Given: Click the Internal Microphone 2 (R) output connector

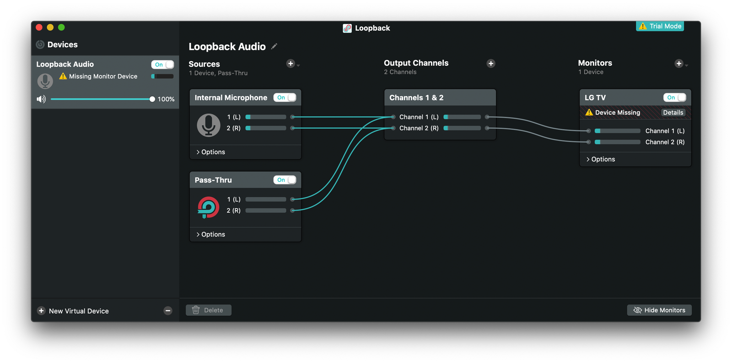Looking at the screenshot, I should tap(292, 128).
